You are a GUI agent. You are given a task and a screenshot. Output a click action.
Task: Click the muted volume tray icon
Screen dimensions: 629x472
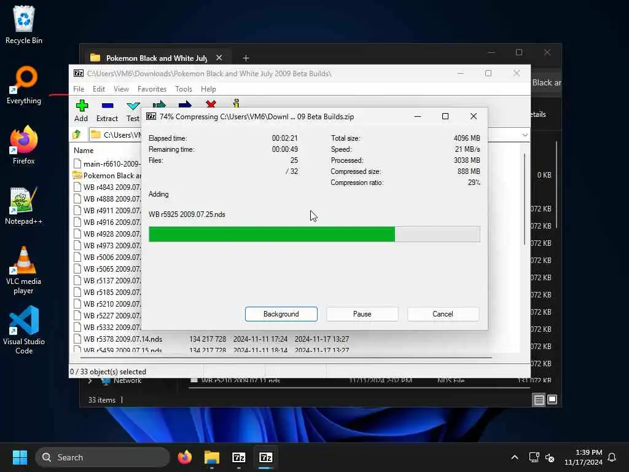[x=550, y=457]
